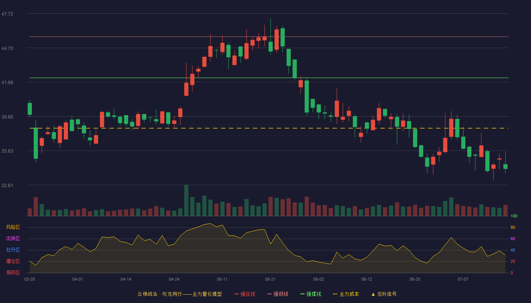Click the 出货区 zone label

[13, 239]
